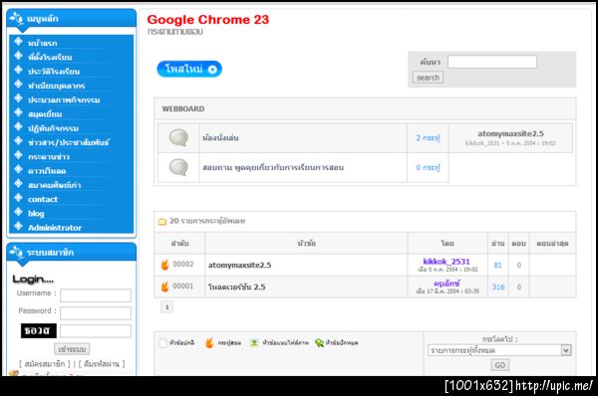This screenshot has height=396, width=598.
Task: Click the diamond bullet beside หน้าแรก
Action: [x=18, y=42]
